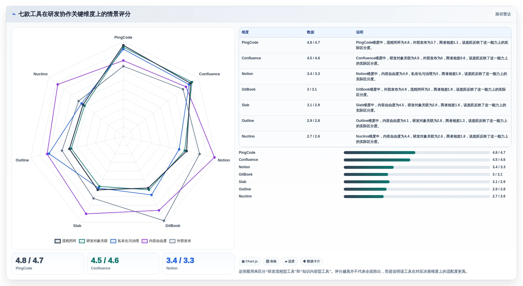Click the Outline progress bar

(x=417, y=189)
